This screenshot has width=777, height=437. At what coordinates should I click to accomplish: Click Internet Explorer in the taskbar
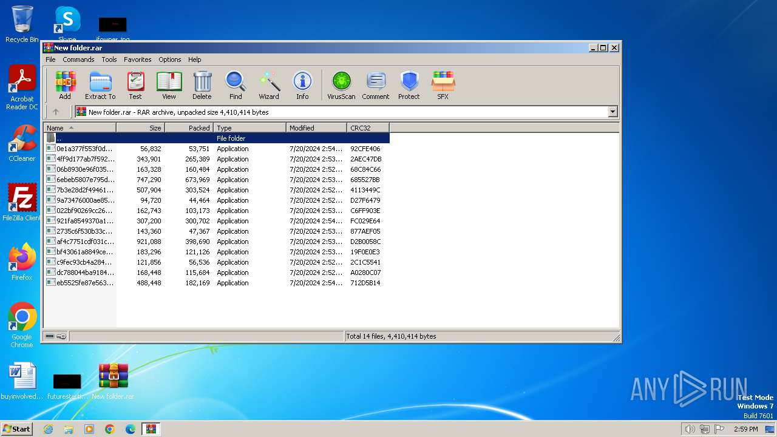pos(49,429)
